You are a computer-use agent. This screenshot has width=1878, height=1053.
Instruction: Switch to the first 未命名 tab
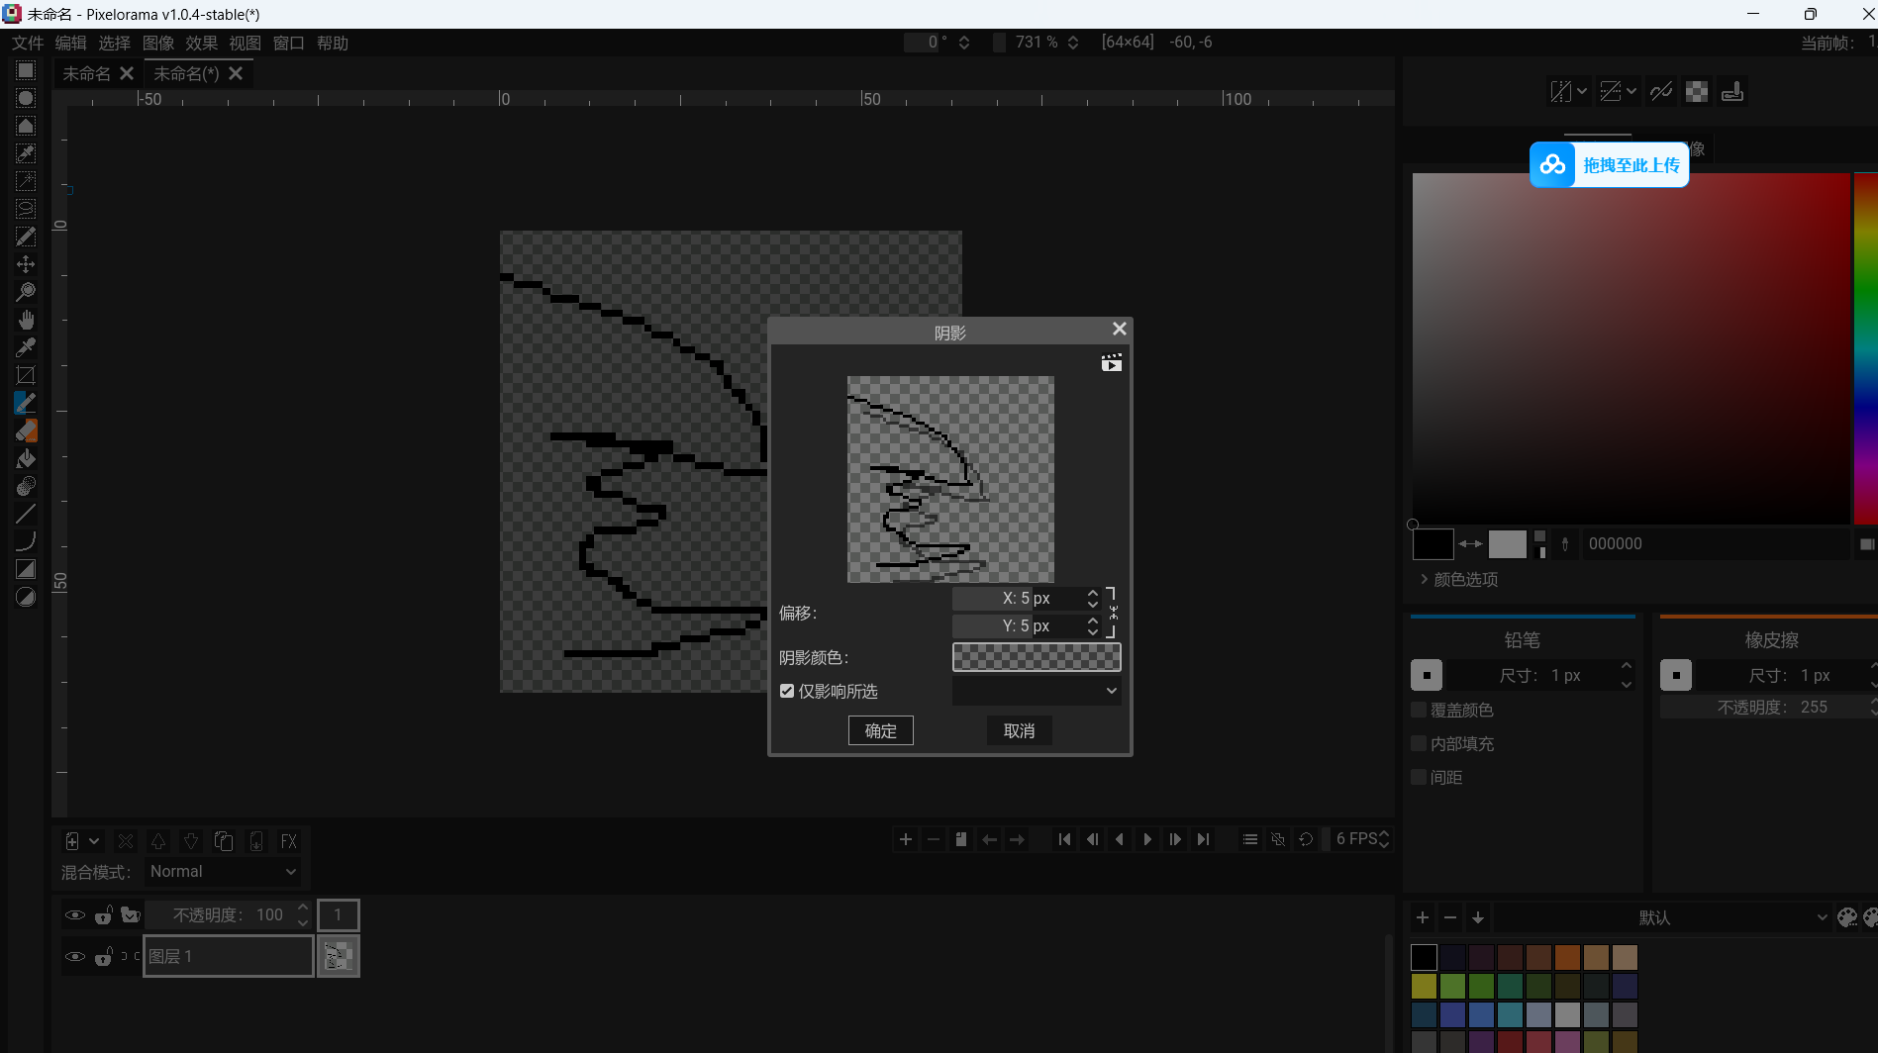point(87,74)
